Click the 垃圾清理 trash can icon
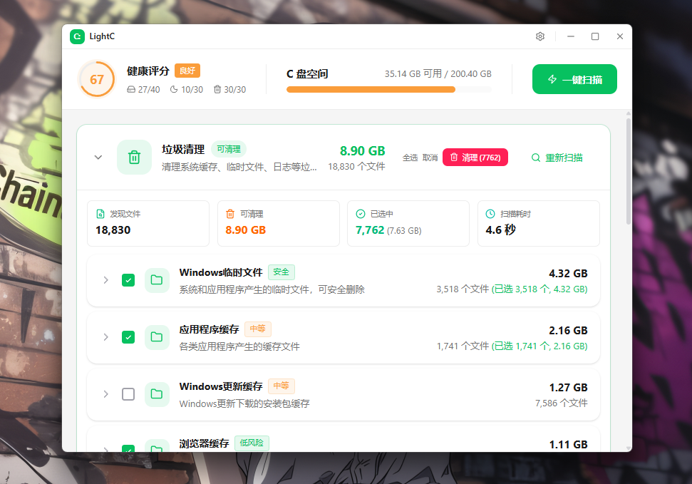Image resolution: width=692 pixels, height=484 pixels. [134, 158]
